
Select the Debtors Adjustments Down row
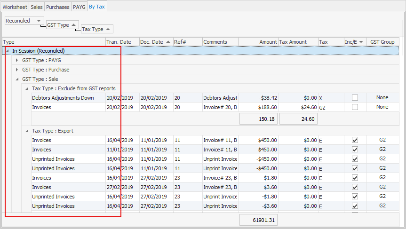point(215,98)
